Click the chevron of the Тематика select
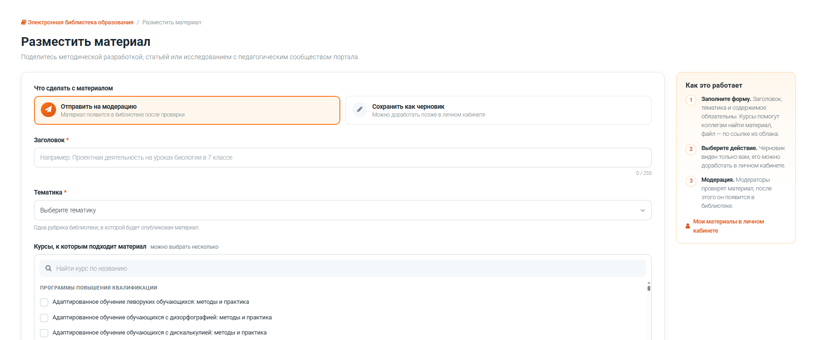 [642, 211]
